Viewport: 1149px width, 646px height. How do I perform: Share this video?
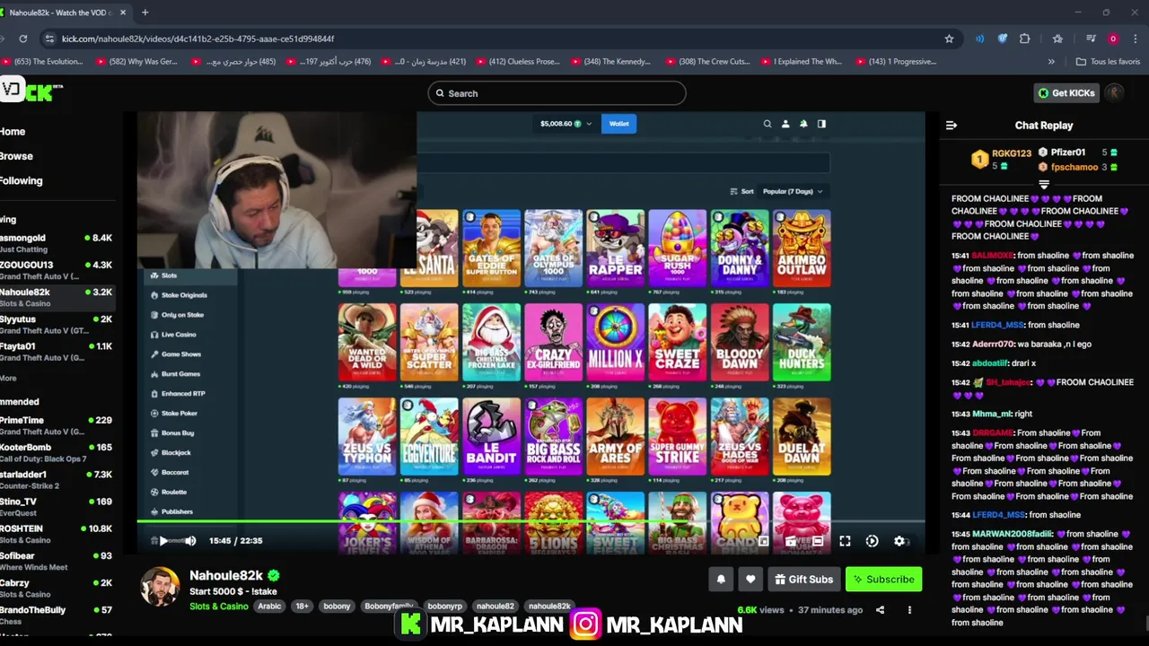click(880, 610)
